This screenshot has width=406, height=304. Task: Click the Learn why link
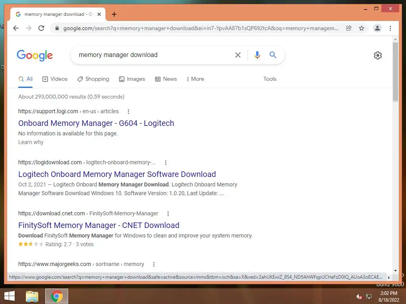31,142
